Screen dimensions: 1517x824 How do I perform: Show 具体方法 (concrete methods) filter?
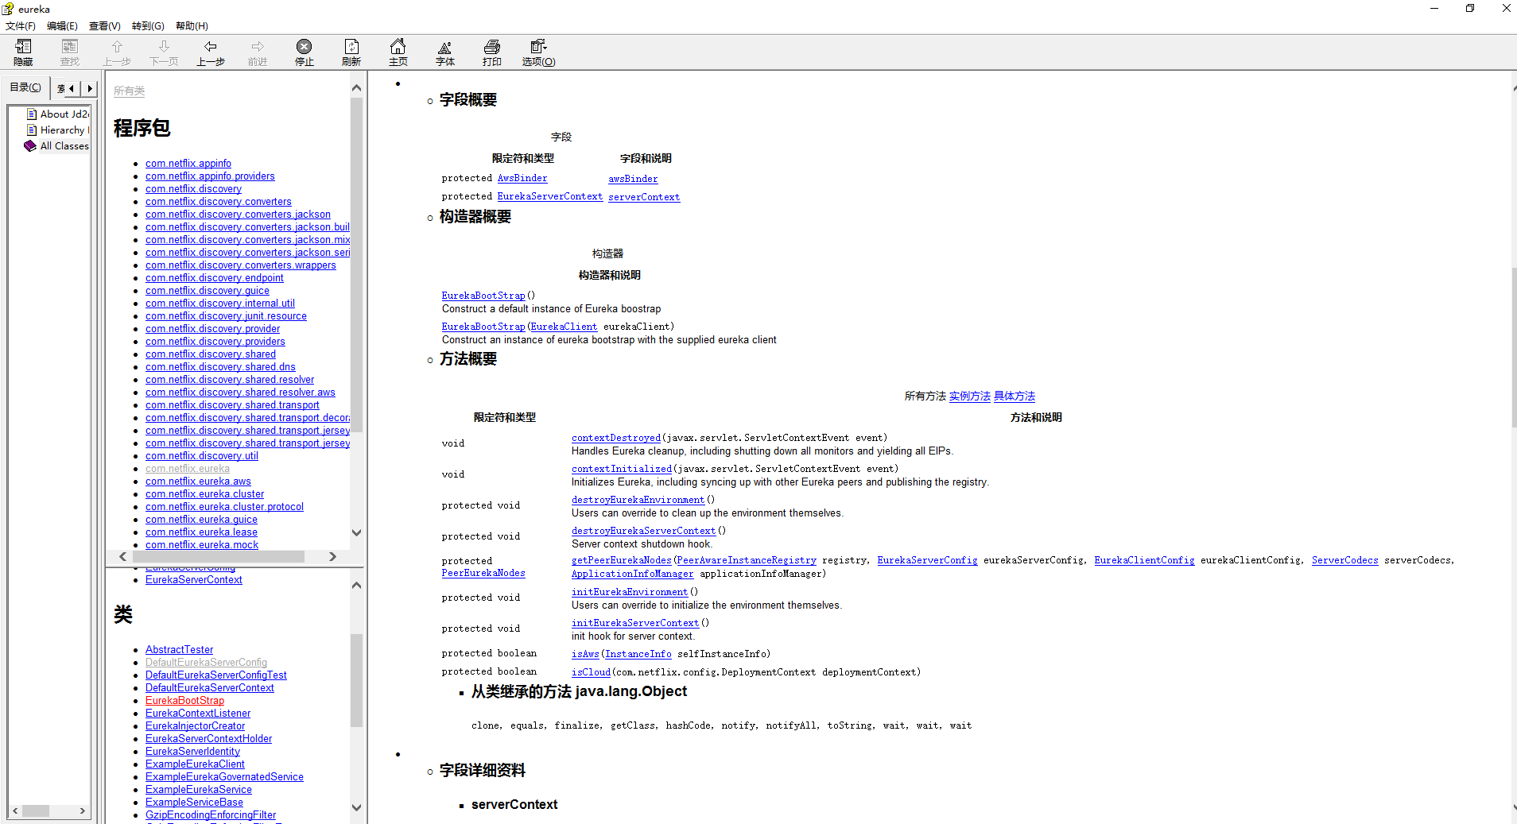pyautogui.click(x=1014, y=396)
